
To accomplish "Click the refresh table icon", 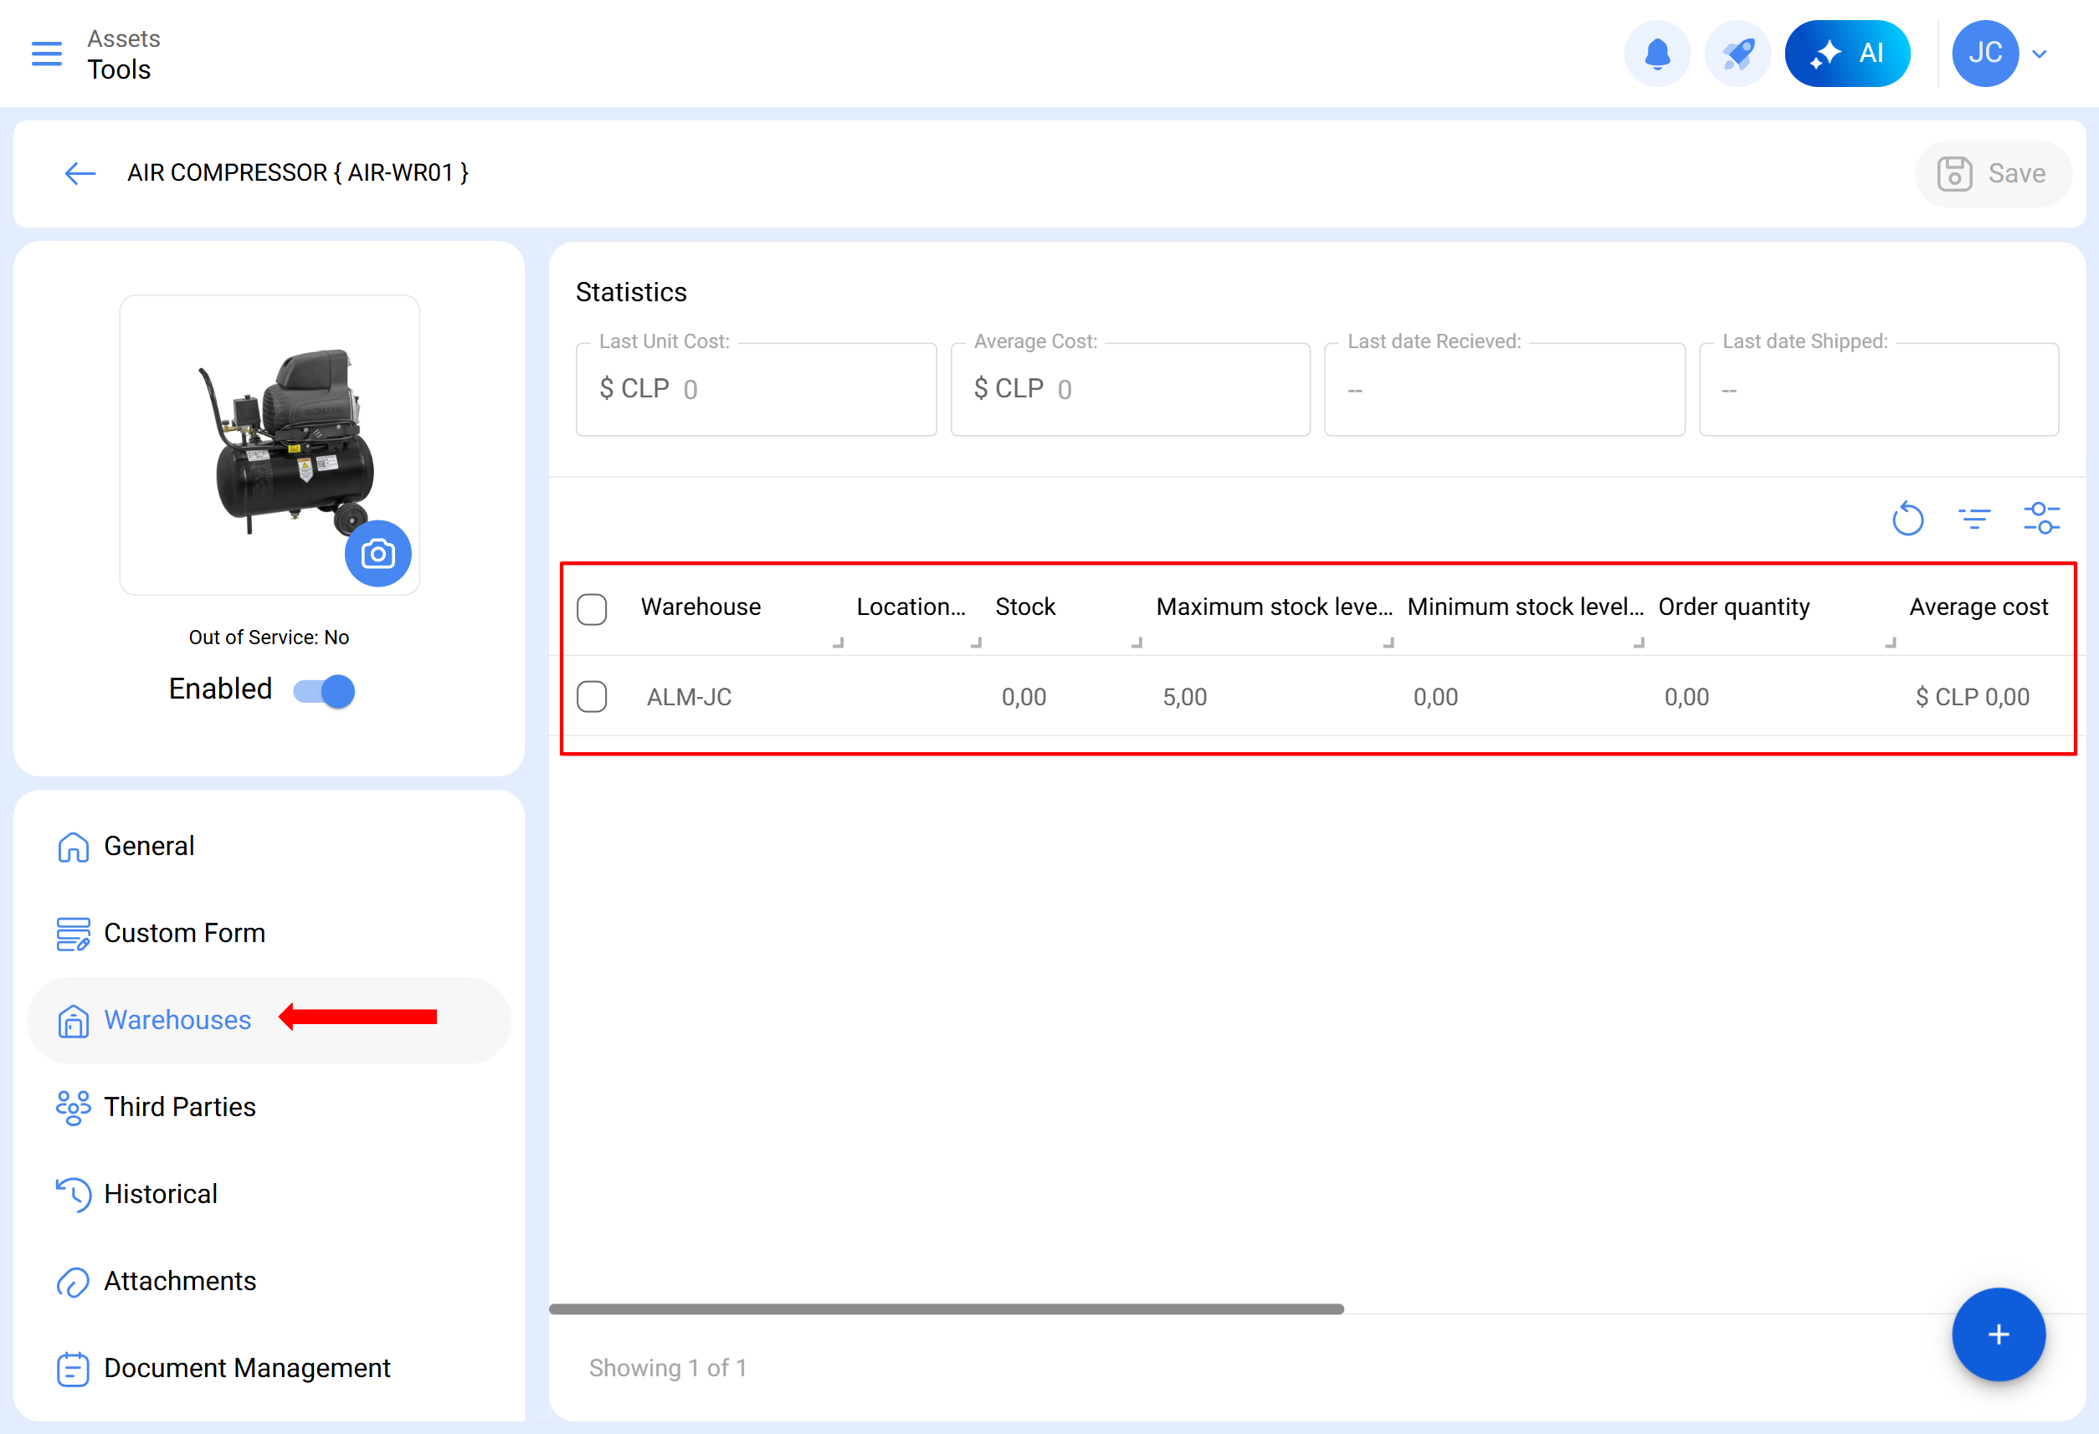I will (1907, 519).
